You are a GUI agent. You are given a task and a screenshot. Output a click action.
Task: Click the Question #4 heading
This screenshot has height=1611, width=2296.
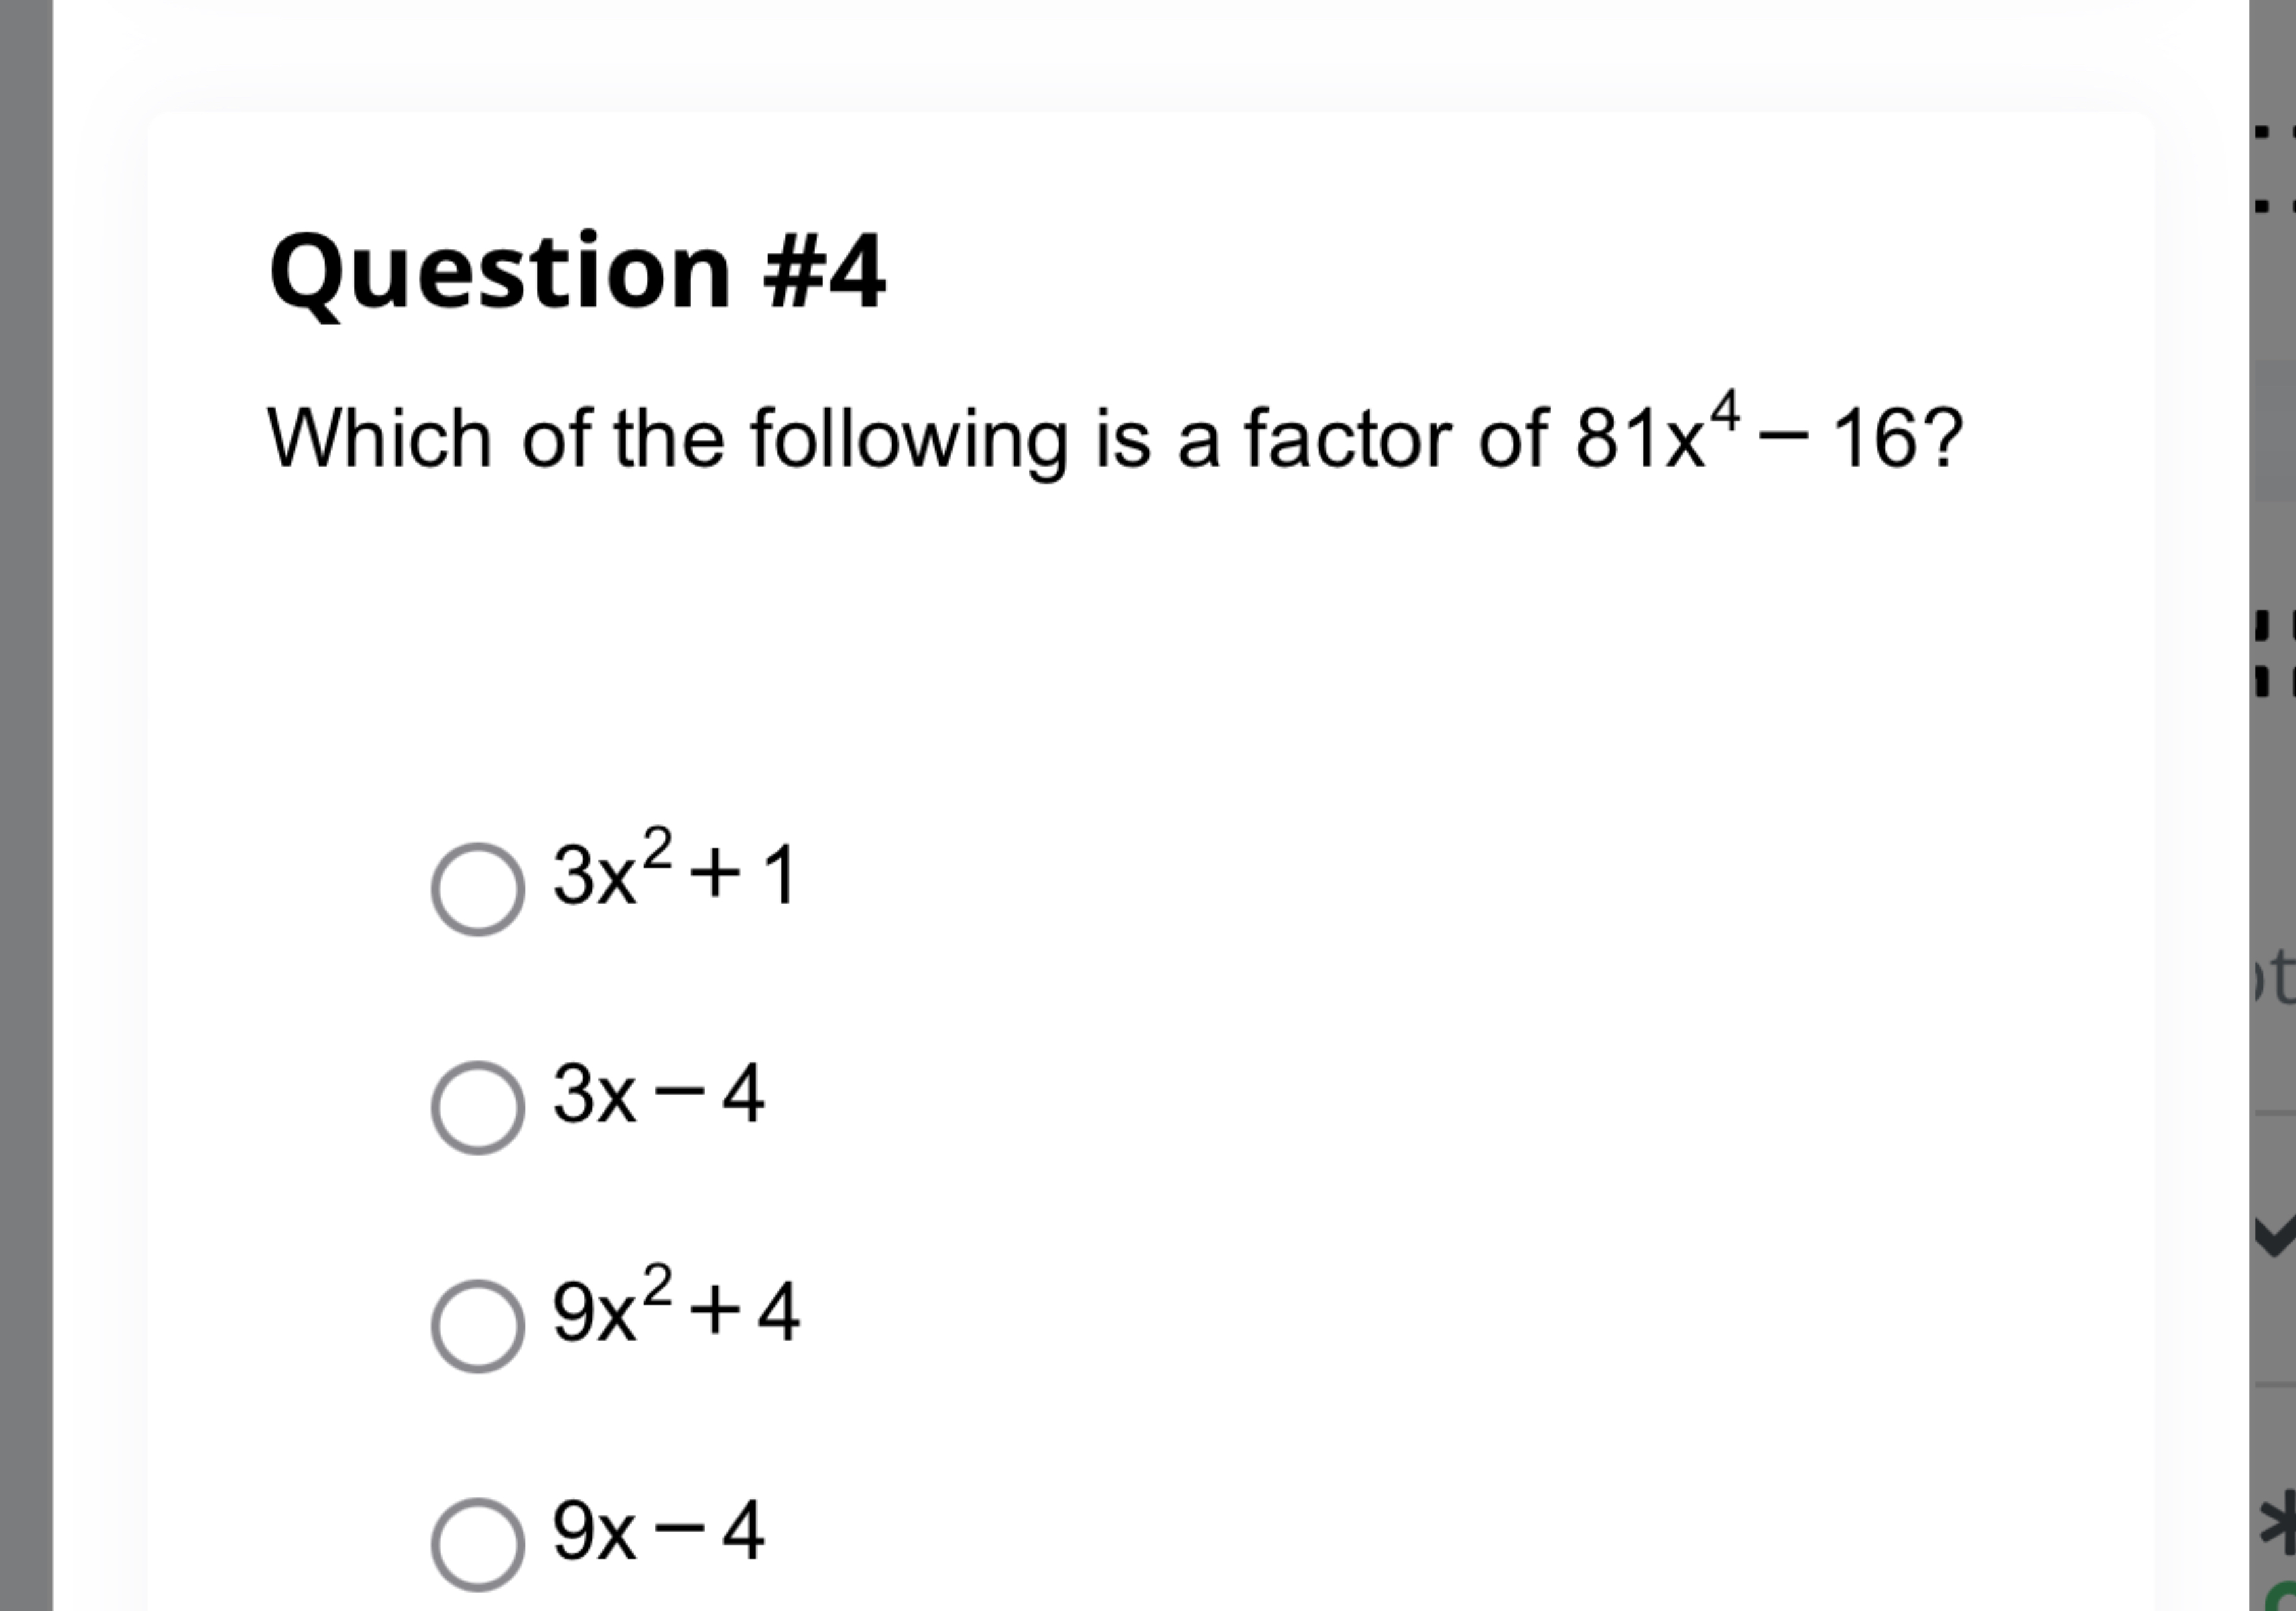pos(580,272)
